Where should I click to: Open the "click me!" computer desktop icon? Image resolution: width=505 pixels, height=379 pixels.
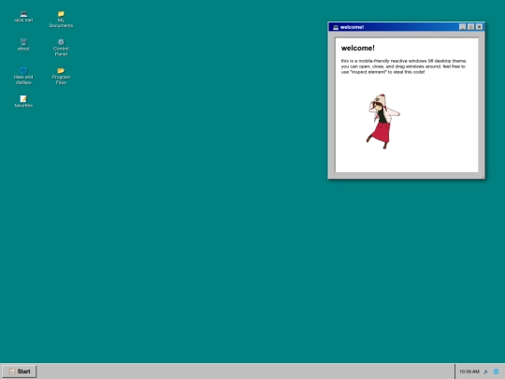point(23,17)
